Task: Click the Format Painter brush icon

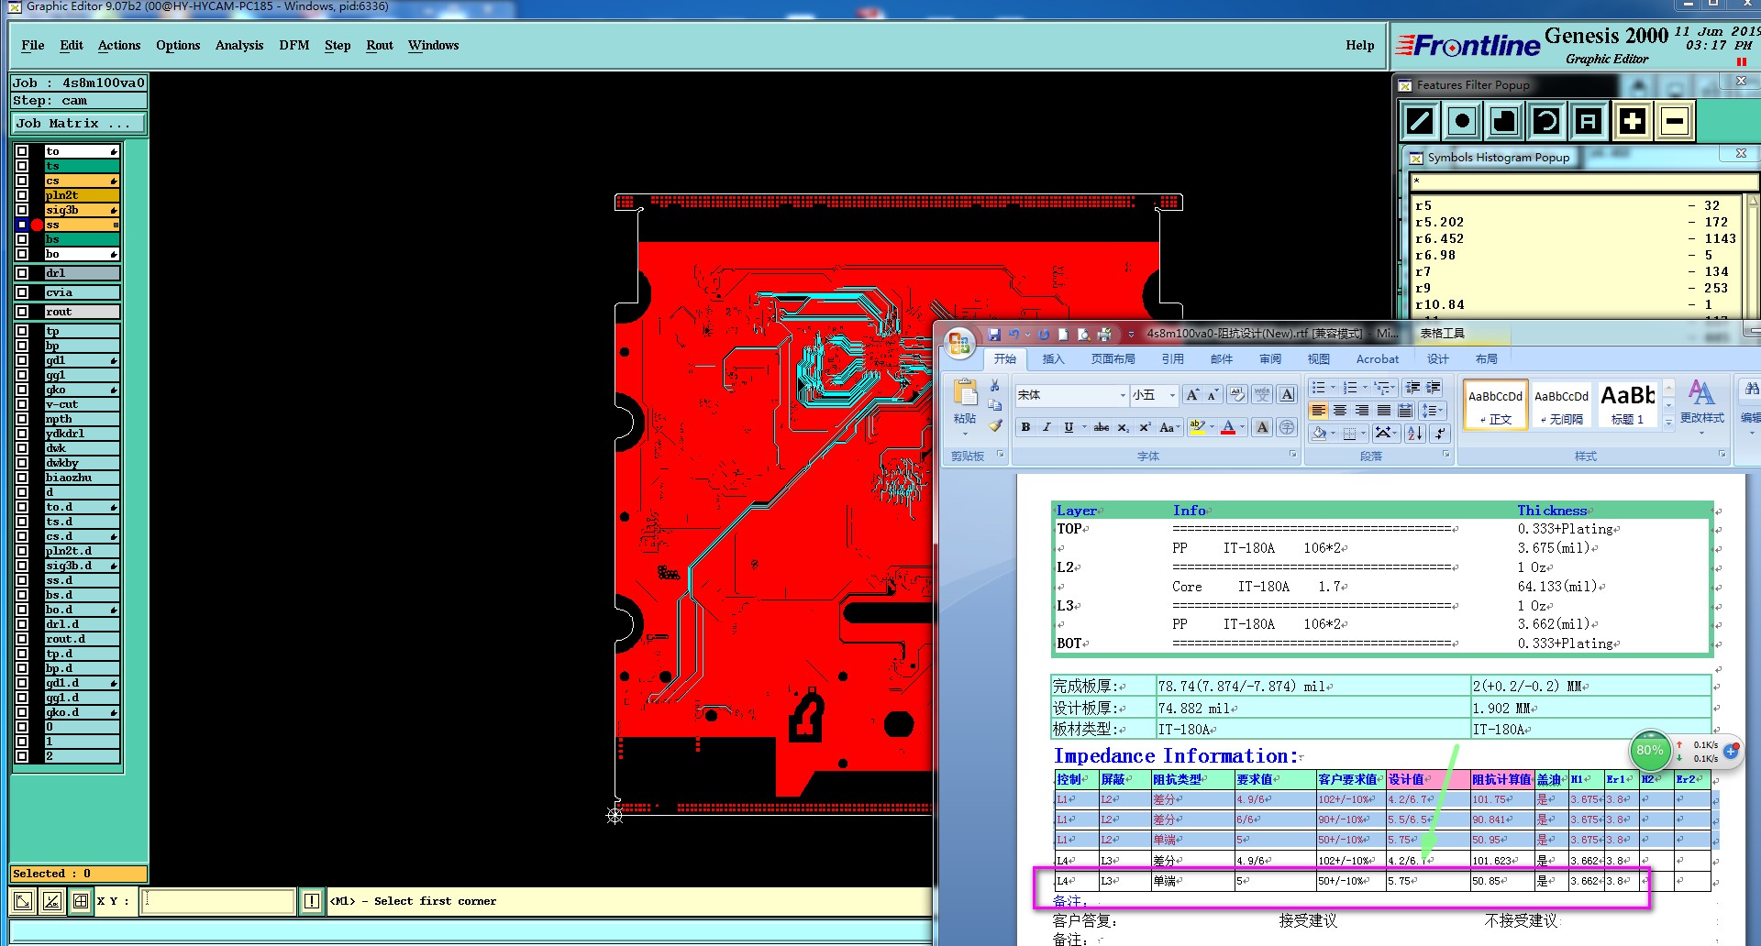Action: coord(995,425)
